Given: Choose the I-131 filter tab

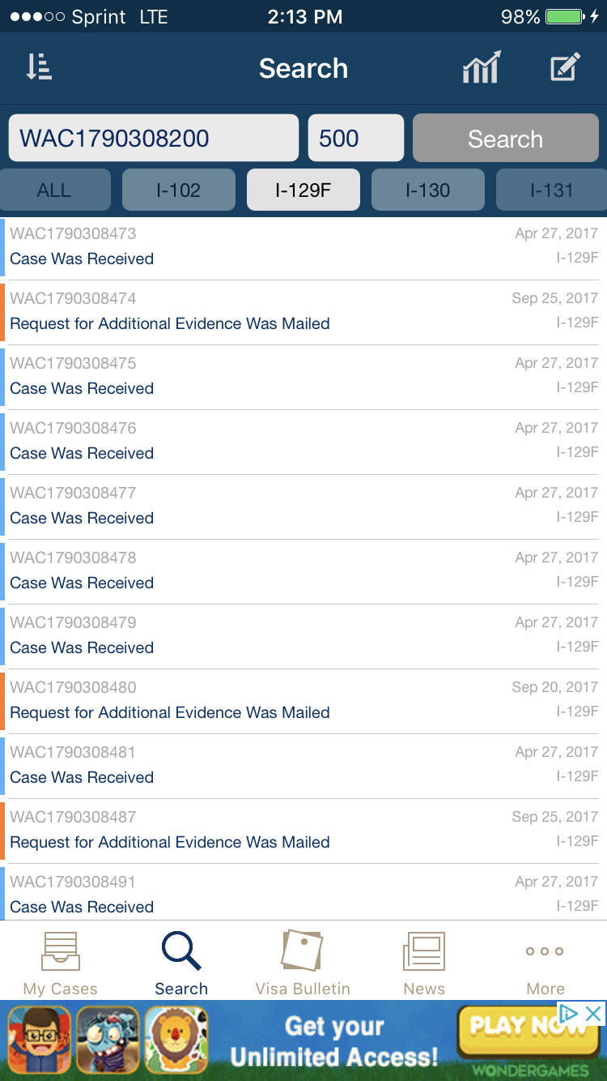Looking at the screenshot, I should pyautogui.click(x=551, y=190).
